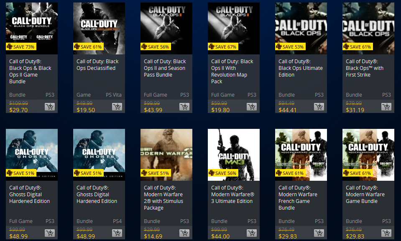Viewport: 401px width, 241px height.
Task: Click the SAVE 73% Plus badge
Action: pyautogui.click(x=21, y=46)
